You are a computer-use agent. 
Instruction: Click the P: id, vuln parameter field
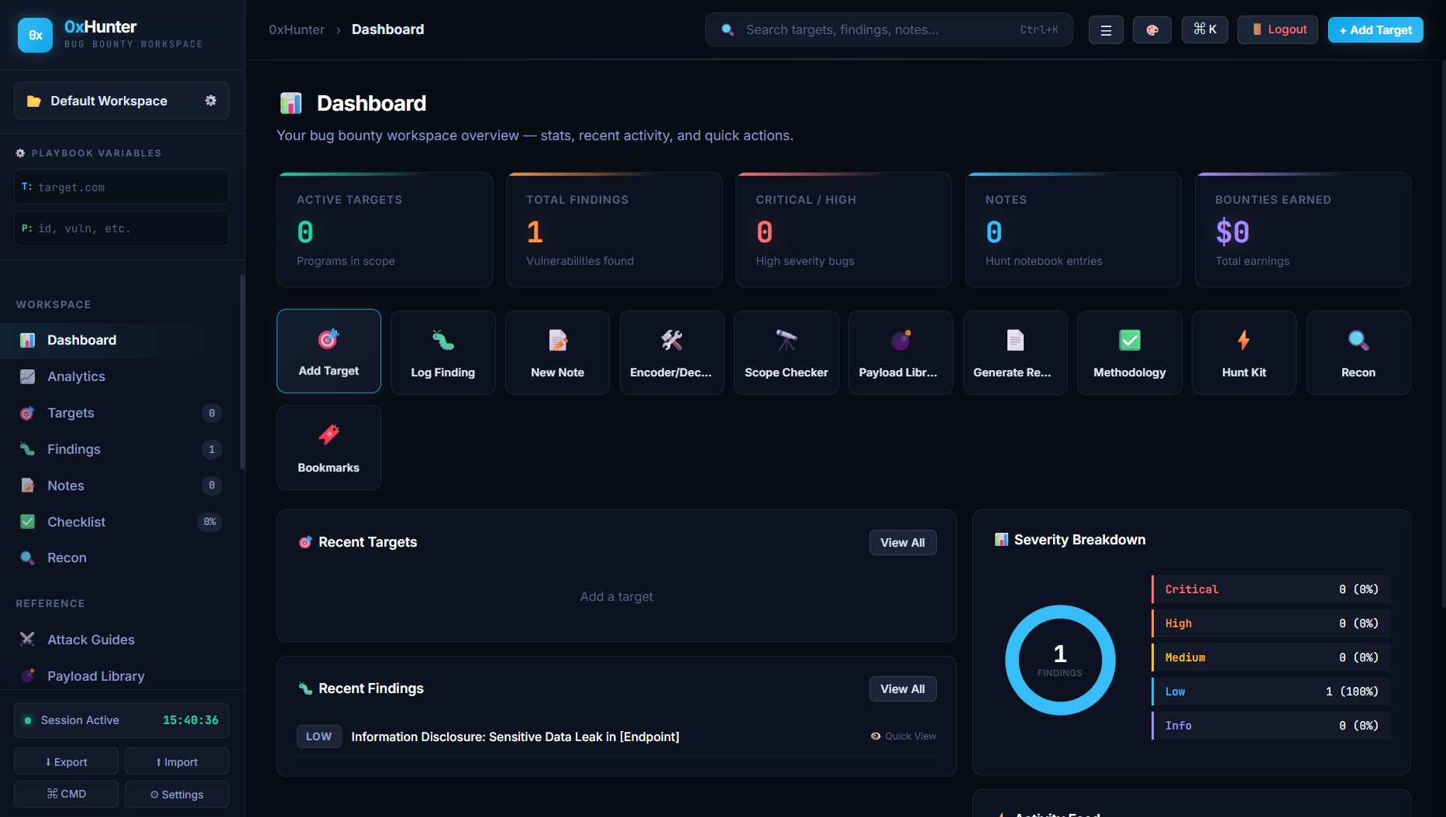(122, 228)
